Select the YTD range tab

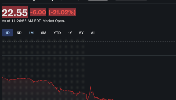pyautogui.click(x=57, y=33)
